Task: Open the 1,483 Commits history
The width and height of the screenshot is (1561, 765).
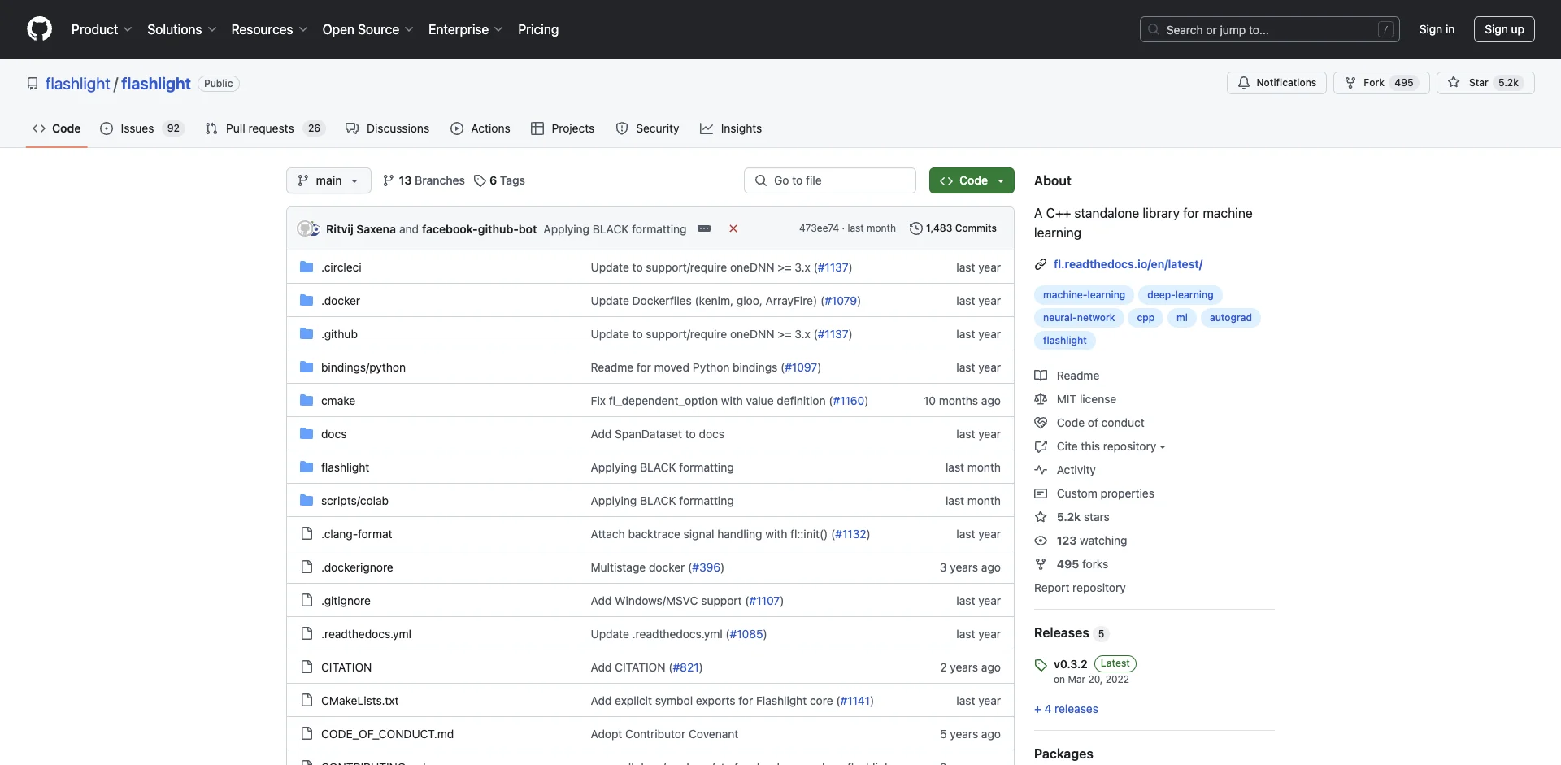Action: (x=953, y=229)
